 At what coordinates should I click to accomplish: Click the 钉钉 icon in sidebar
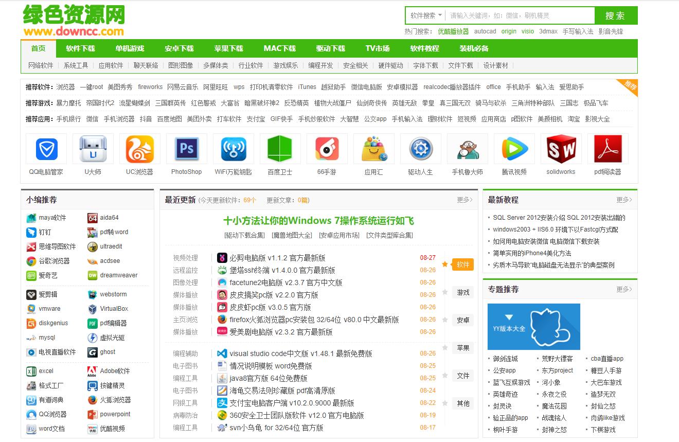coord(31,232)
